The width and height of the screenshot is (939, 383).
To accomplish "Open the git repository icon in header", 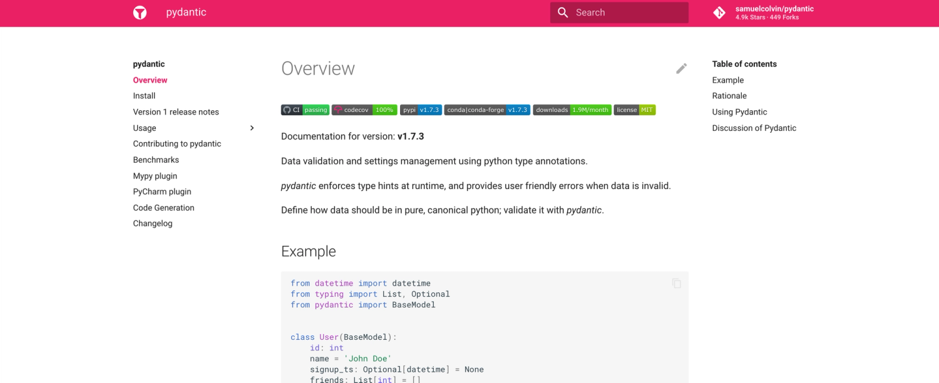I will (719, 13).
